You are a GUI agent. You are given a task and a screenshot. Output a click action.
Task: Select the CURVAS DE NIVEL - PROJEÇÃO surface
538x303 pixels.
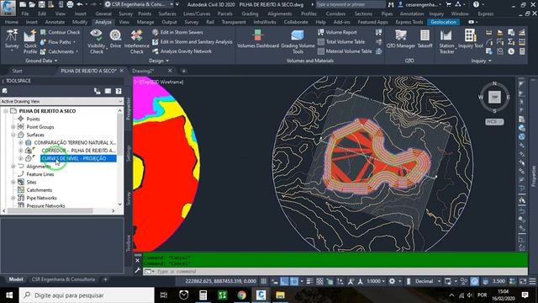[x=78, y=158]
